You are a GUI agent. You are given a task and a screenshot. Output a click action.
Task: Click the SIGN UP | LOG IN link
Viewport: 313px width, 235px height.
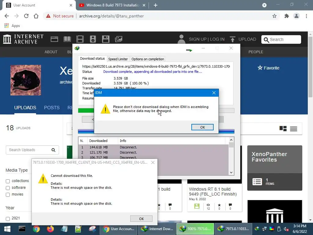tap(207, 39)
